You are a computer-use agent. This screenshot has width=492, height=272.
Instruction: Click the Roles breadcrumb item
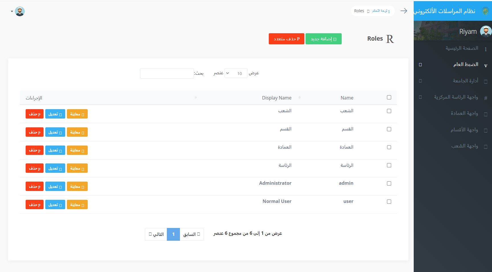click(359, 11)
